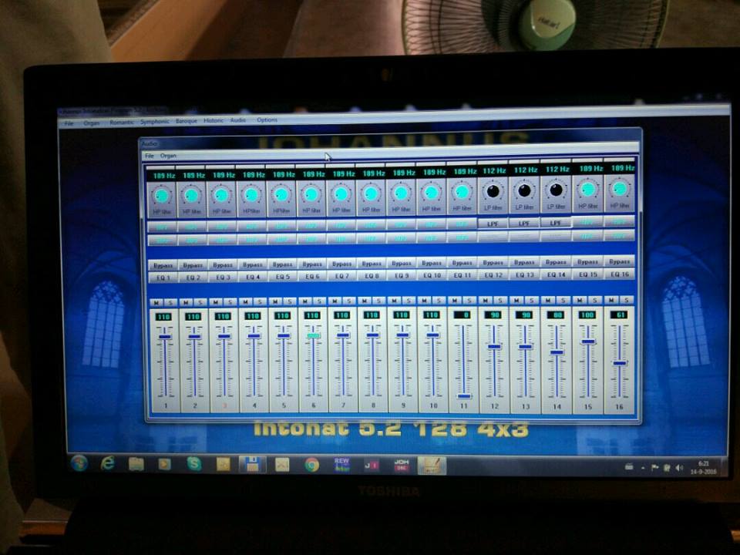Toggle the LPF button on channel 14
This screenshot has height=555, width=740.
(556, 222)
